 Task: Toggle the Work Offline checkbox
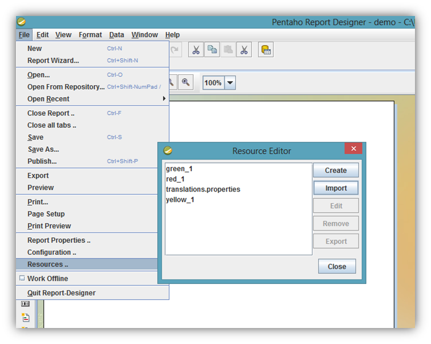(x=22, y=278)
